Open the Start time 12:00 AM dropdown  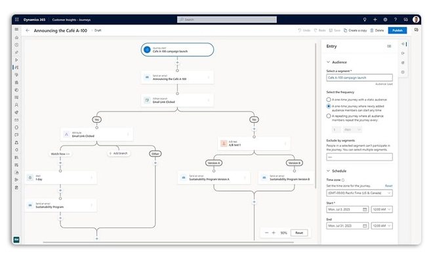382,210
